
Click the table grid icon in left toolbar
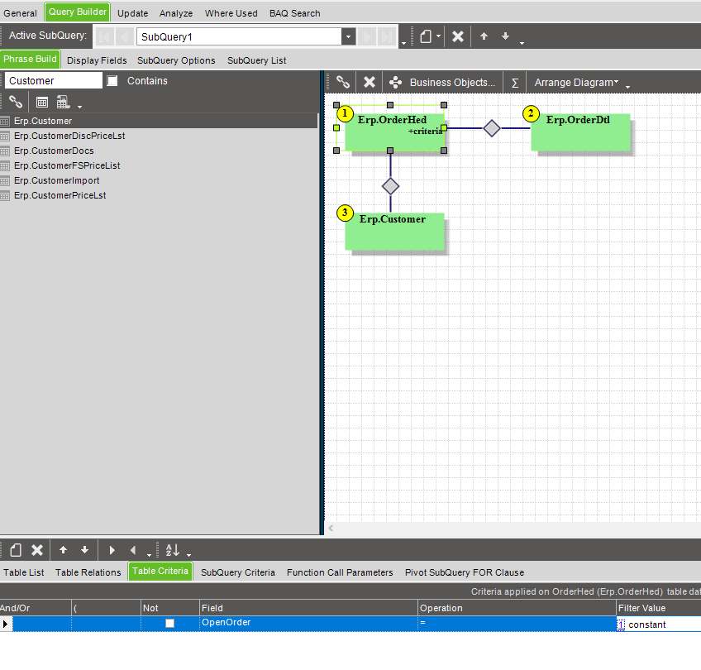pos(42,103)
